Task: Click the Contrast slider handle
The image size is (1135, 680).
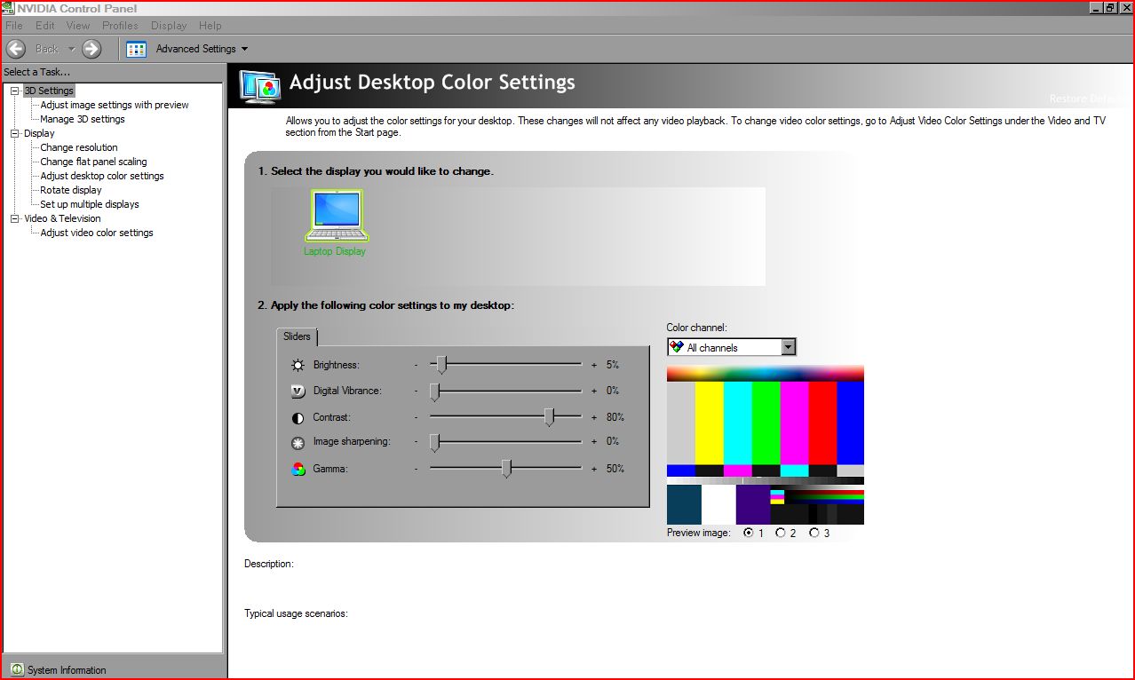Action: (550, 417)
